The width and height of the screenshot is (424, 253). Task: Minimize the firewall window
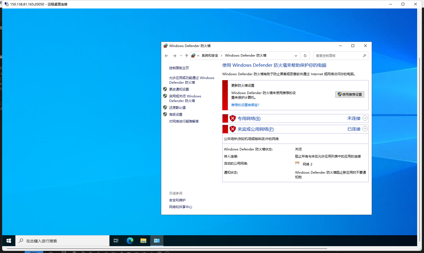[341, 46]
